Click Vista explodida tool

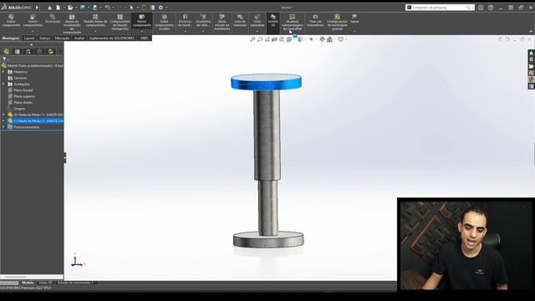coord(257,21)
